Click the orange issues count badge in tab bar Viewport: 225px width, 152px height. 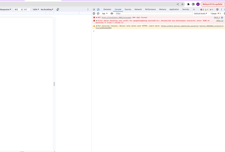(x=211, y=9)
